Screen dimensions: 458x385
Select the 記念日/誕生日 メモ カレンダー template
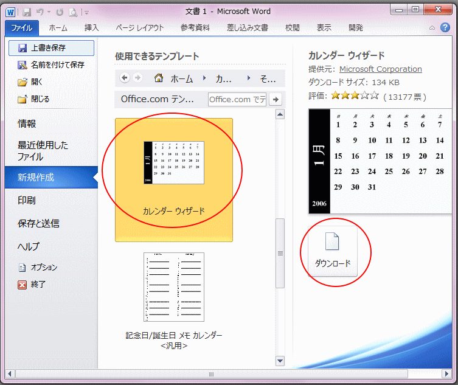click(x=174, y=301)
